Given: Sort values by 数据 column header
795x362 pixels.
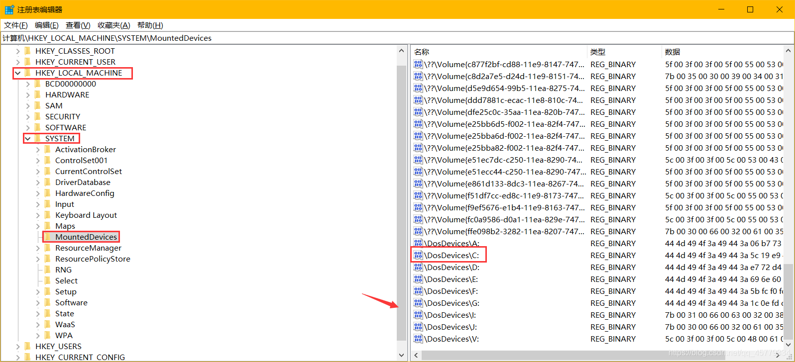Looking at the screenshot, I should click(x=723, y=52).
